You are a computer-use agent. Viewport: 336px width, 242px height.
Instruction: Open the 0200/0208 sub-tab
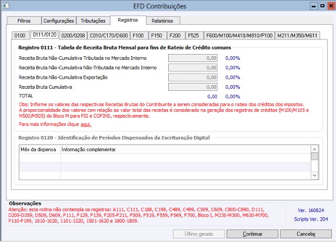click(x=73, y=36)
